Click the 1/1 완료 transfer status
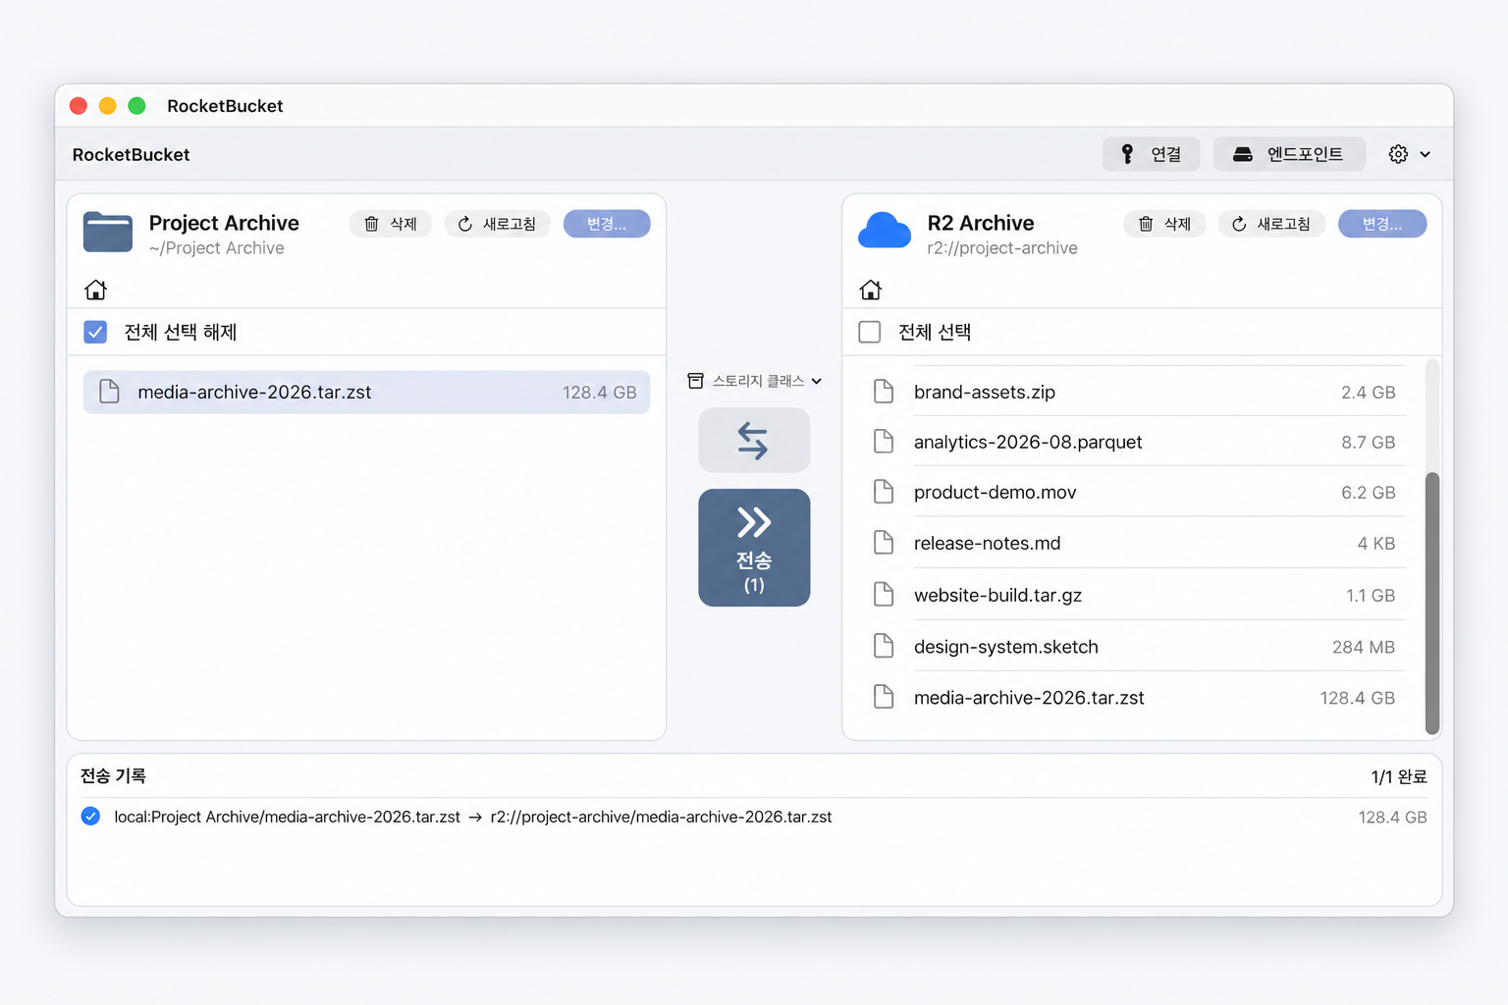Screen dimensions: 1508x1005 tap(1399, 777)
